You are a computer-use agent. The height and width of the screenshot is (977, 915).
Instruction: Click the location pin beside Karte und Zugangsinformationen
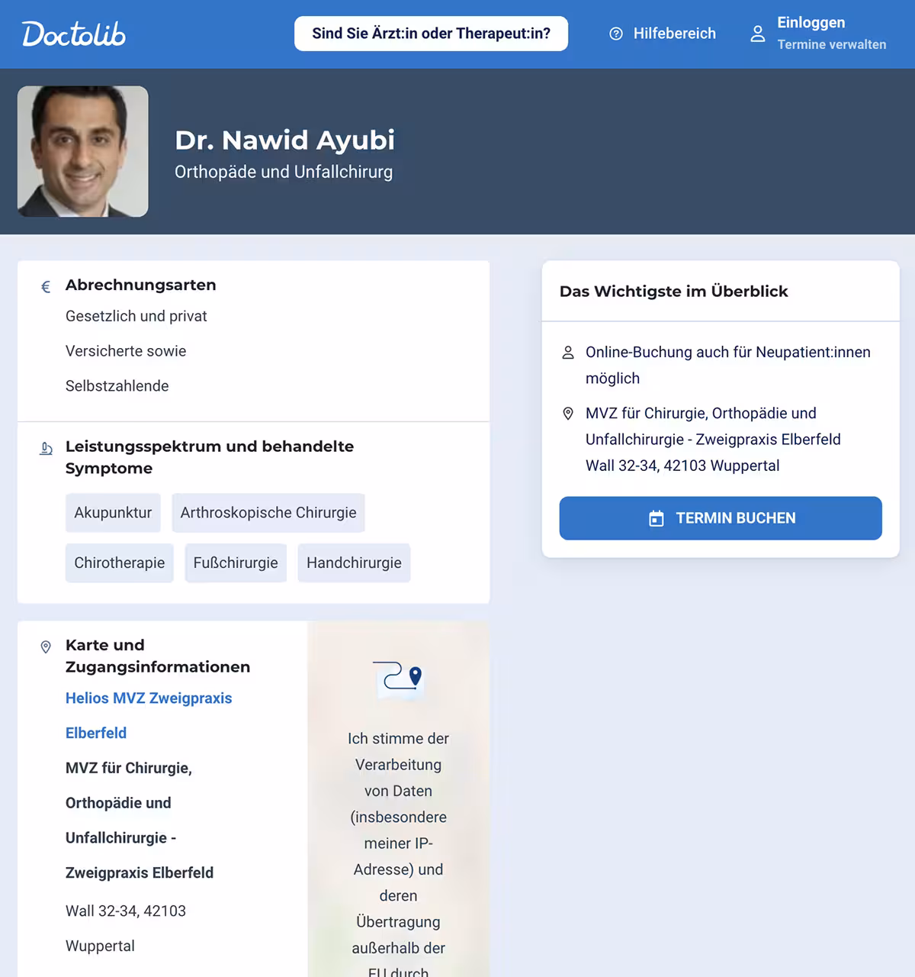(x=46, y=647)
